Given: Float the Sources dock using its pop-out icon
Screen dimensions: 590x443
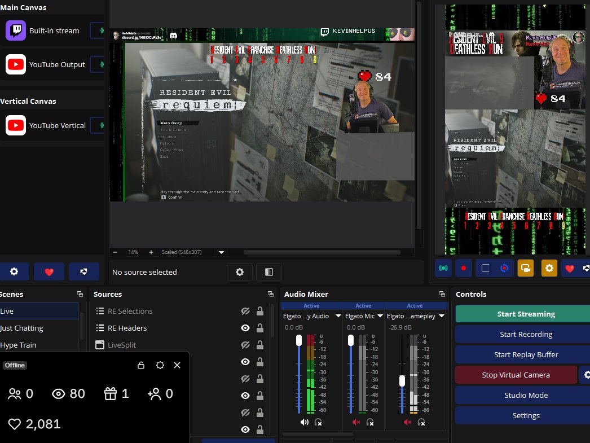Looking at the screenshot, I should (x=271, y=294).
